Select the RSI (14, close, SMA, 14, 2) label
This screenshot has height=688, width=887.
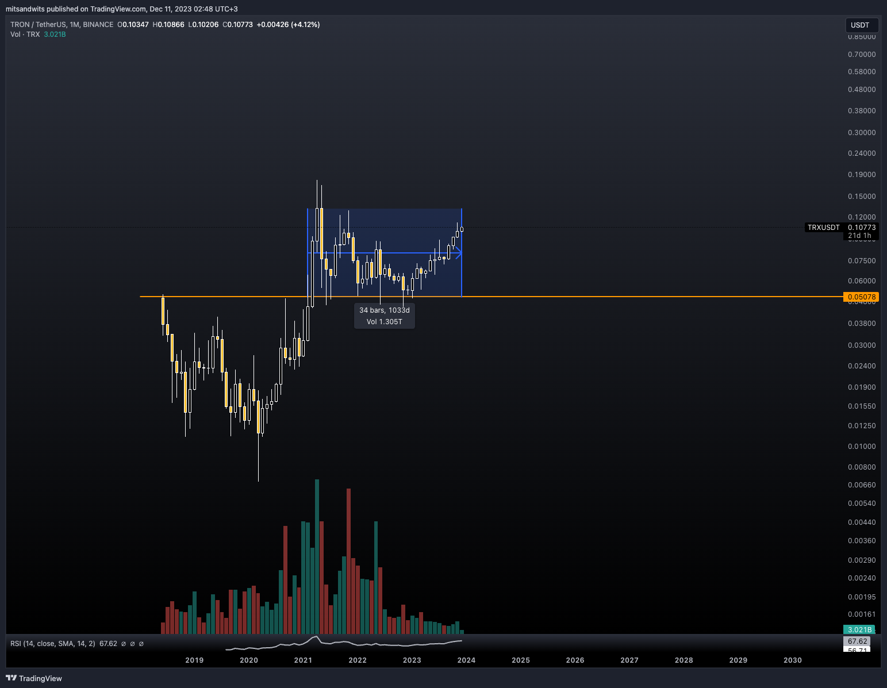pos(53,644)
